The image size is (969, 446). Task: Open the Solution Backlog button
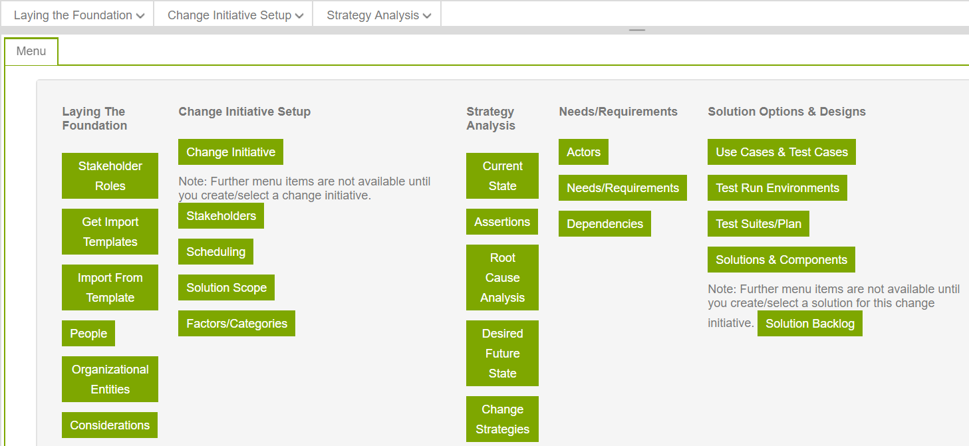click(810, 324)
